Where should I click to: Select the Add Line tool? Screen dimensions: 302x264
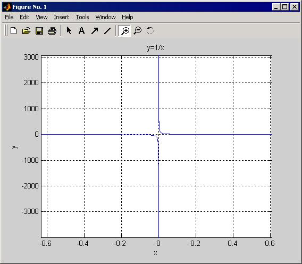click(x=107, y=31)
